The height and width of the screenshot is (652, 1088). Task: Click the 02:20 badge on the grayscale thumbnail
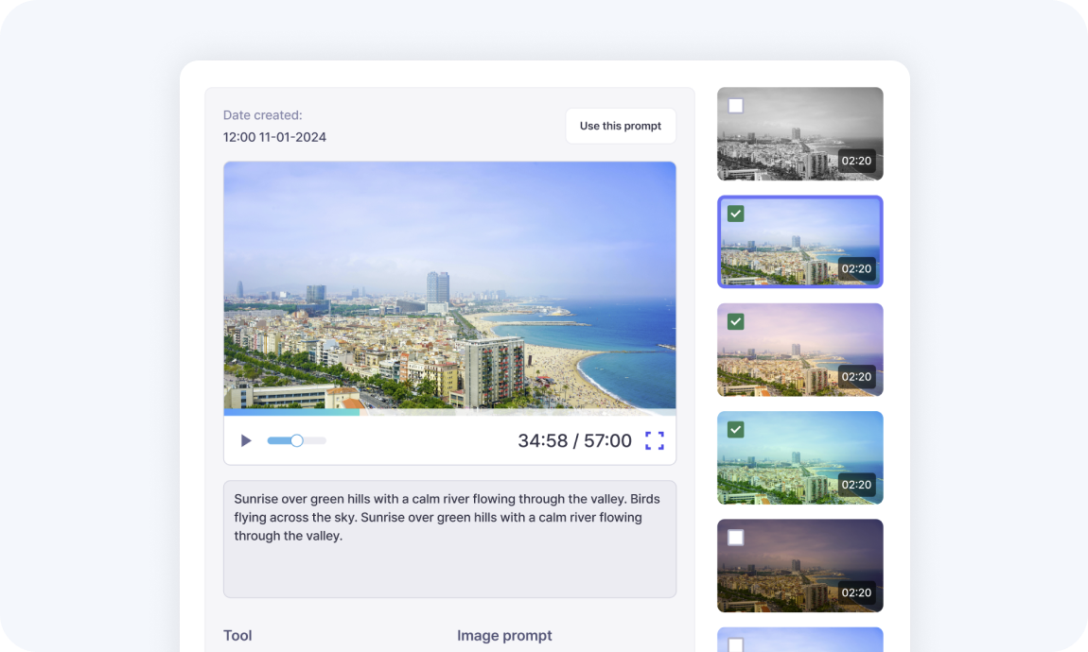856,161
